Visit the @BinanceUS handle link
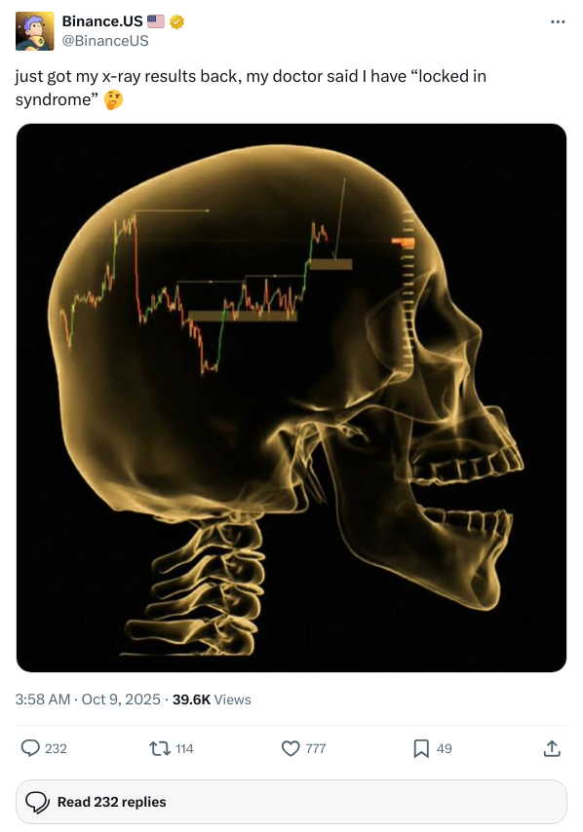Screen dimensions: 583x832 105,41
